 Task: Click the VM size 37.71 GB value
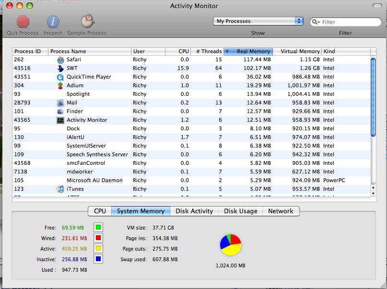tap(163, 228)
